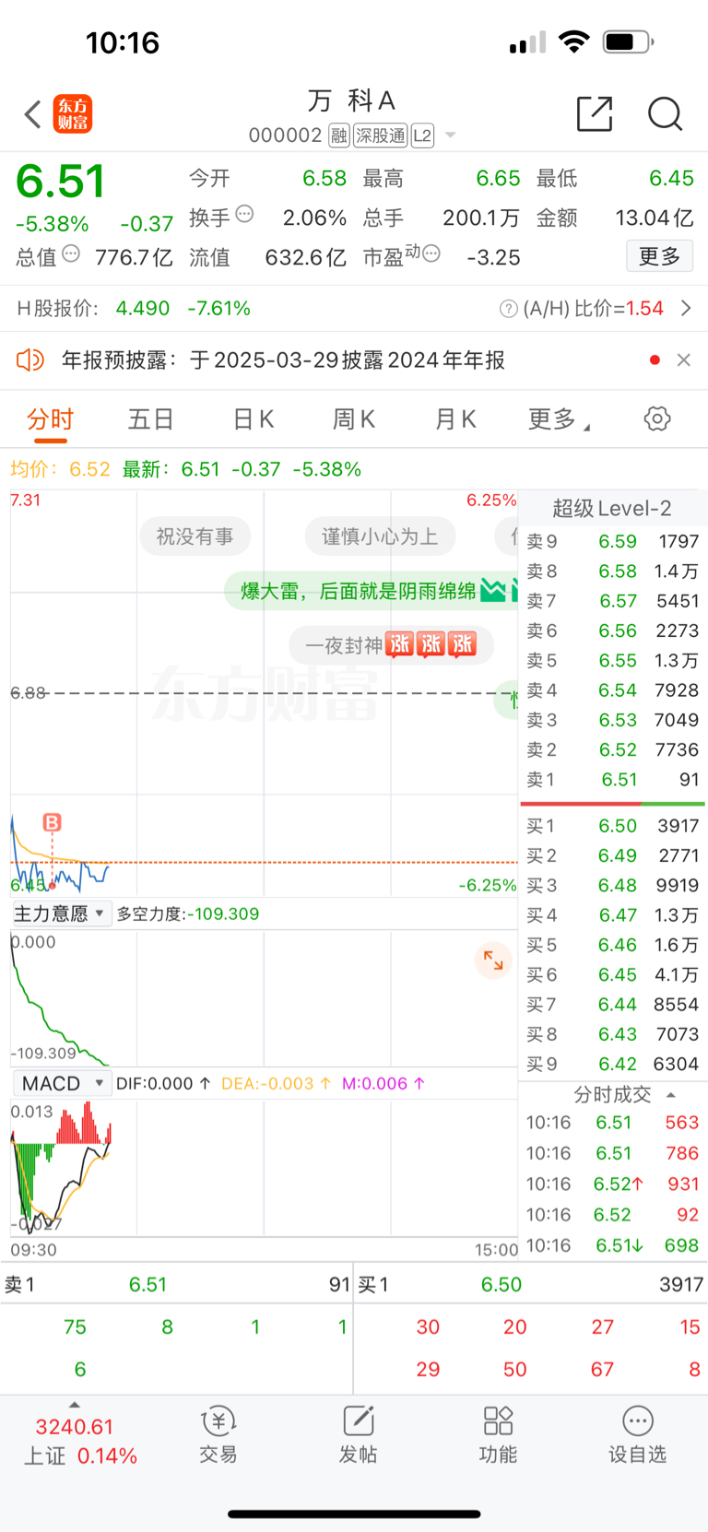Tap the (A/H) 比价 question mark icon
This screenshot has width=708, height=1532.
click(508, 309)
